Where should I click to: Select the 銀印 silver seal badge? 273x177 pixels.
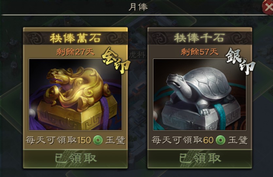[x=240, y=61]
